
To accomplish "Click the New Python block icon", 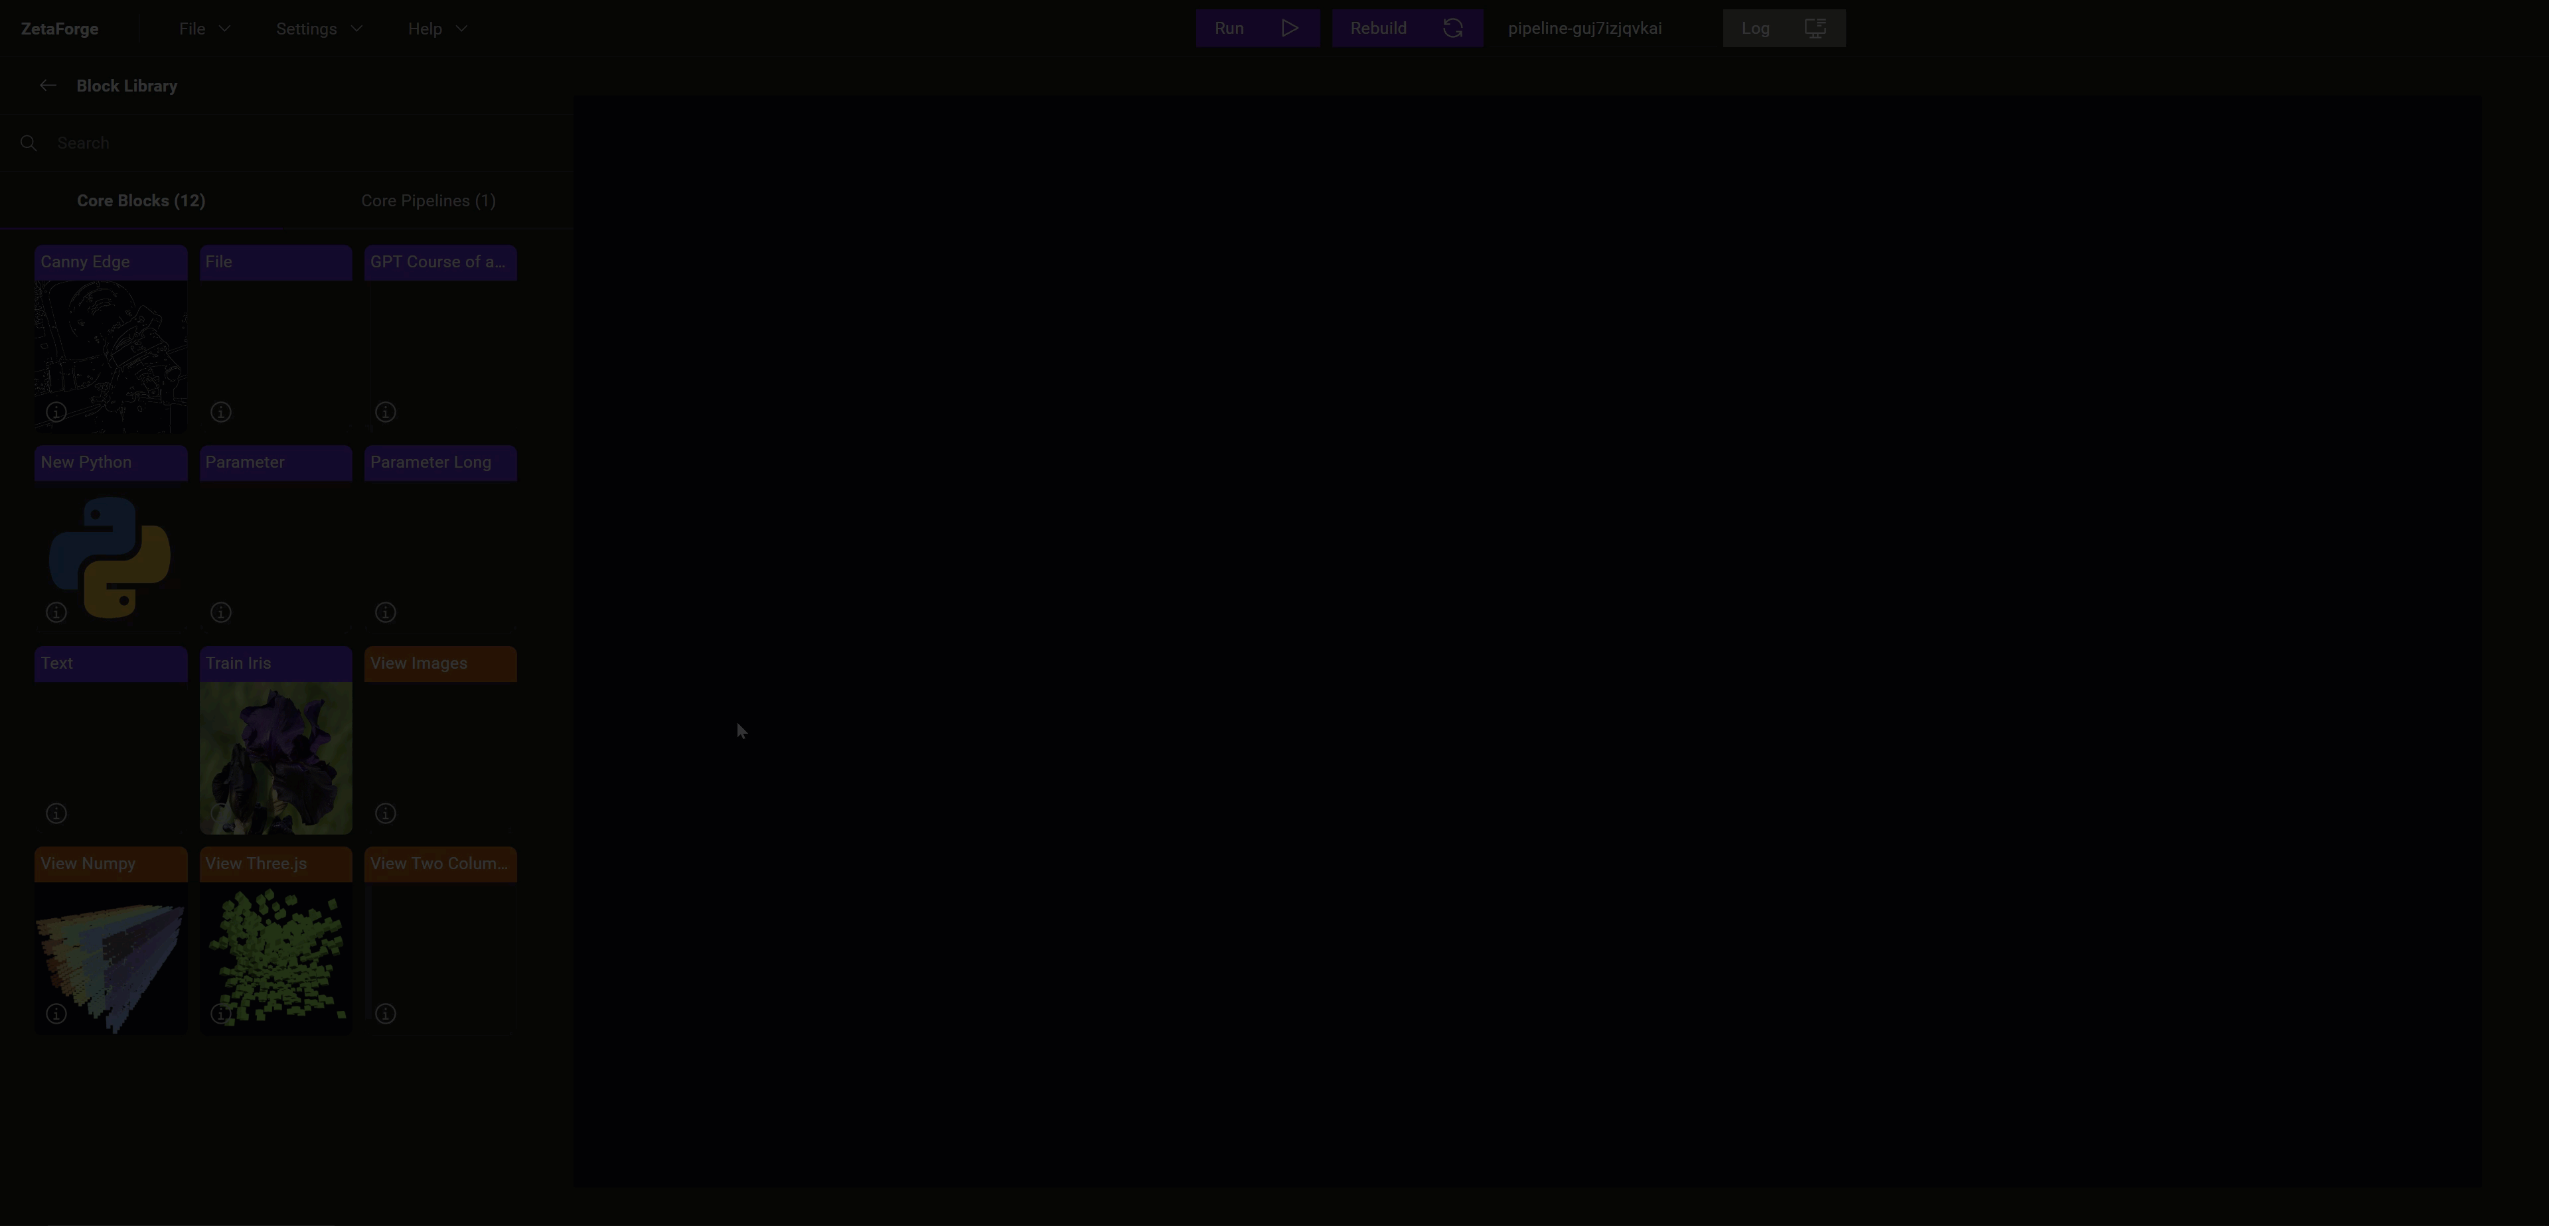I will (109, 557).
